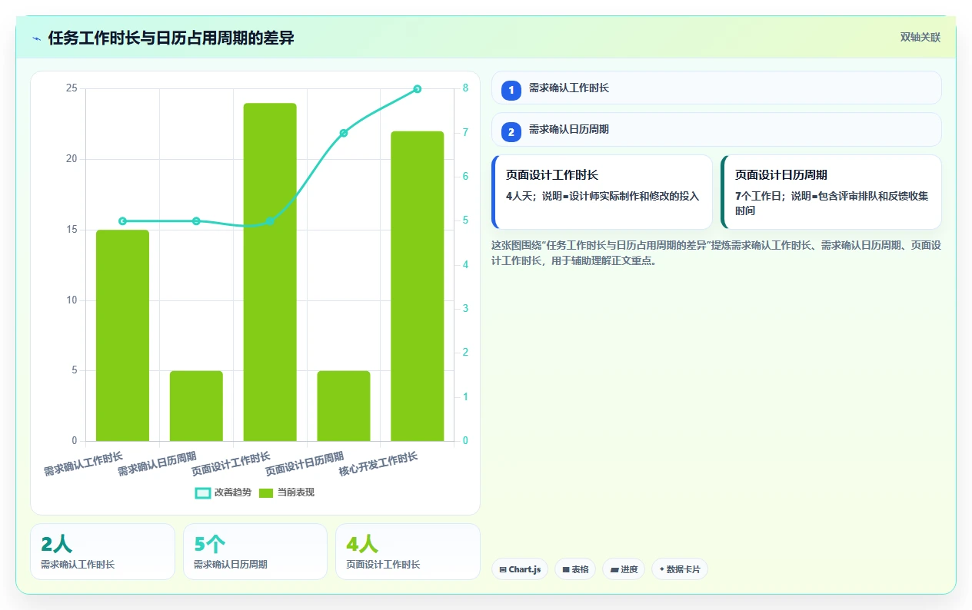Image resolution: width=972 pixels, height=610 pixels.
Task: Click the number 2 badge icon
Action: (x=511, y=131)
